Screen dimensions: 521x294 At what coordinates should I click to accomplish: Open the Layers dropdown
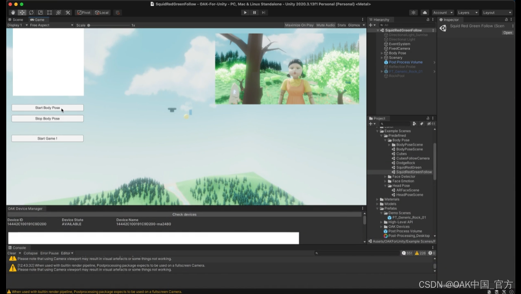[468, 12]
